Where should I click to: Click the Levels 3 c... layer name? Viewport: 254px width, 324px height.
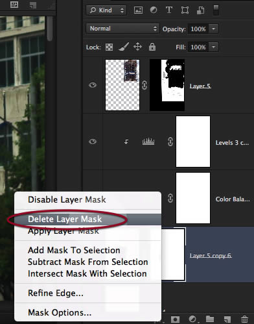click(232, 143)
